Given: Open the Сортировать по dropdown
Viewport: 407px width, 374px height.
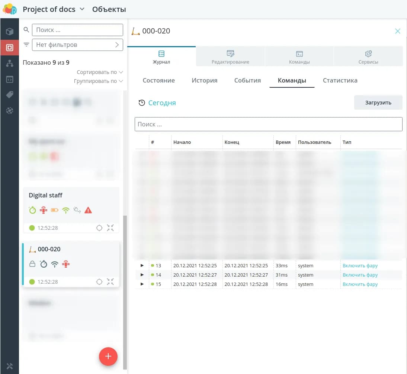Looking at the screenshot, I should click(x=100, y=72).
